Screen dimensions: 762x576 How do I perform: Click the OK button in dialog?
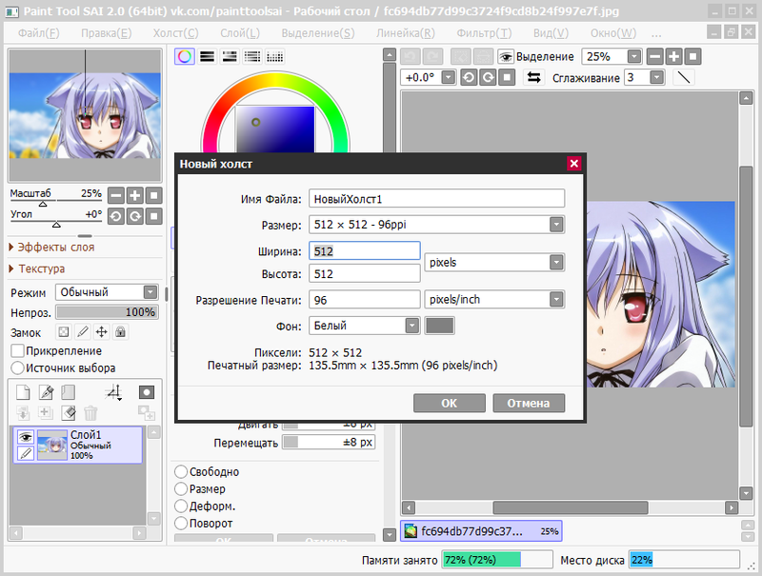(450, 403)
